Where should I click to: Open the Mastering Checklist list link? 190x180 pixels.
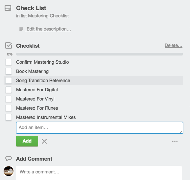click(x=48, y=16)
